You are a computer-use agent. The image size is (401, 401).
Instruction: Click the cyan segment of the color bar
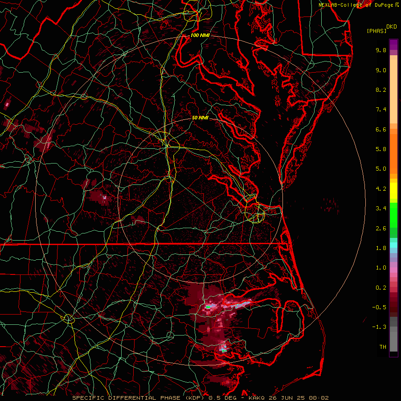393,245
